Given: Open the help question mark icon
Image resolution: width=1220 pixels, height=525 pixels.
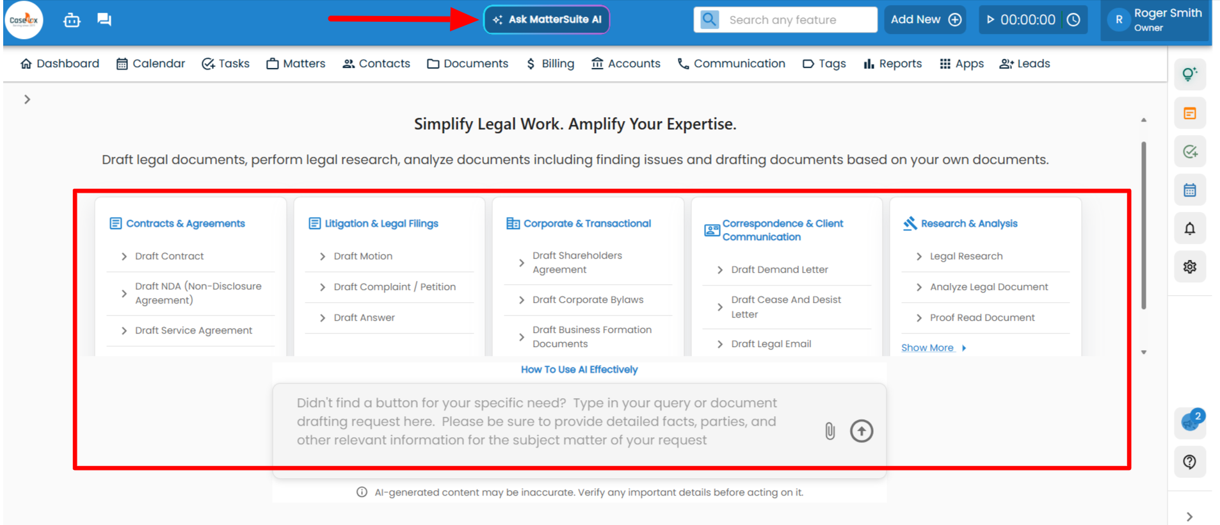Looking at the screenshot, I should click(1189, 462).
